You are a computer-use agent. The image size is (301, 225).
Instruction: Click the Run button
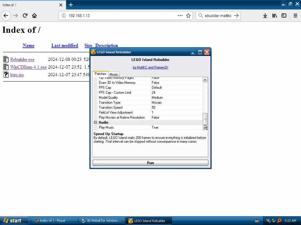pyautogui.click(x=150, y=163)
